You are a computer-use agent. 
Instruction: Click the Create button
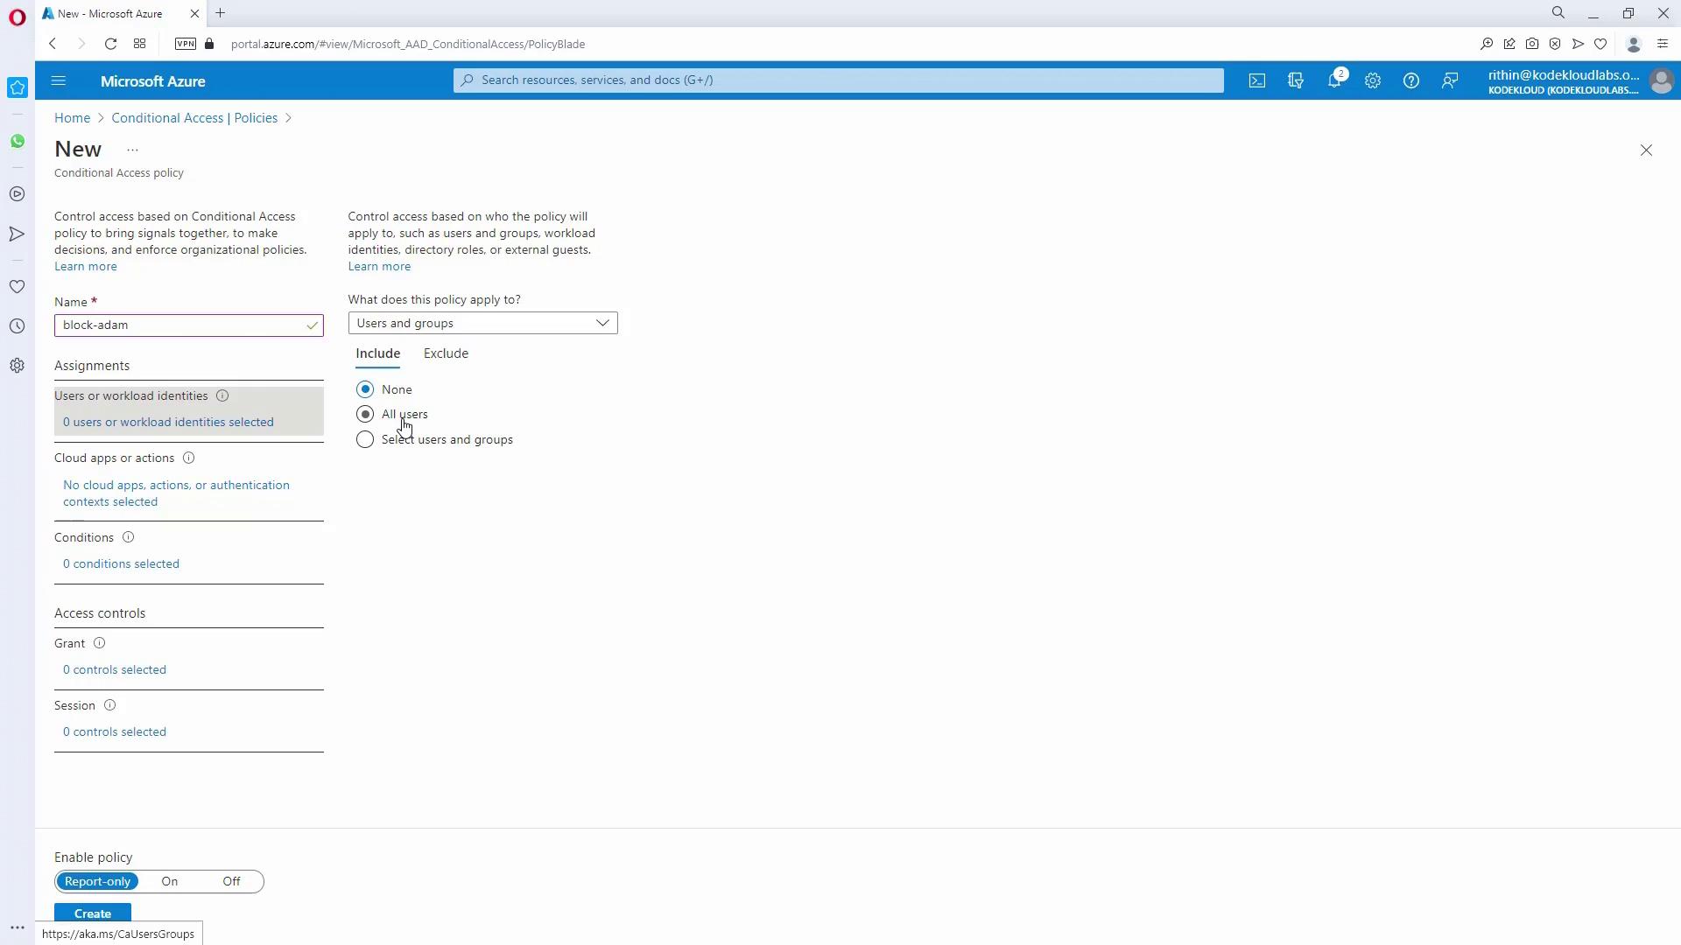(93, 913)
